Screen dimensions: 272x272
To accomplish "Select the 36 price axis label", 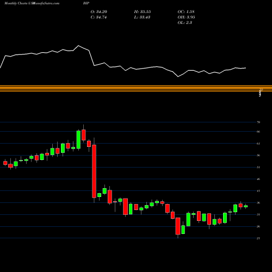I will [258, 203].
